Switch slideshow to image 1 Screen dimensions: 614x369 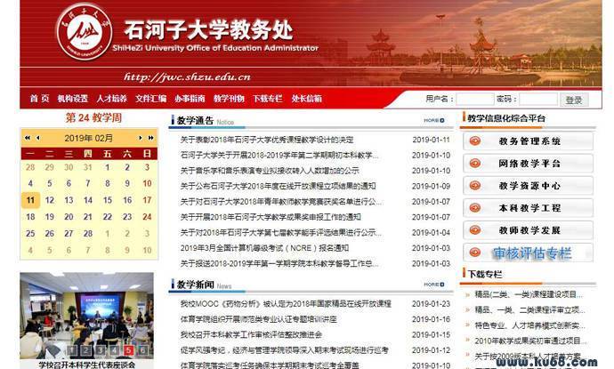point(72,350)
